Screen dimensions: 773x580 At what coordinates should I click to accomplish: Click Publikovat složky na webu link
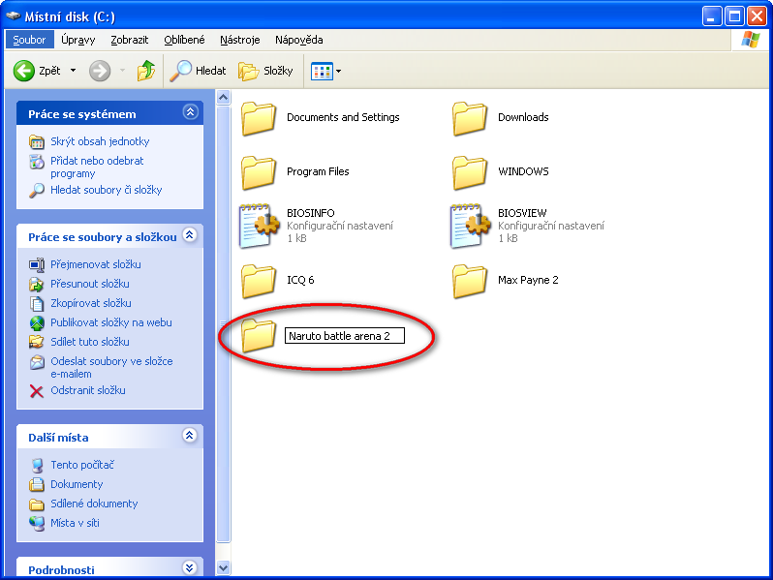(111, 322)
